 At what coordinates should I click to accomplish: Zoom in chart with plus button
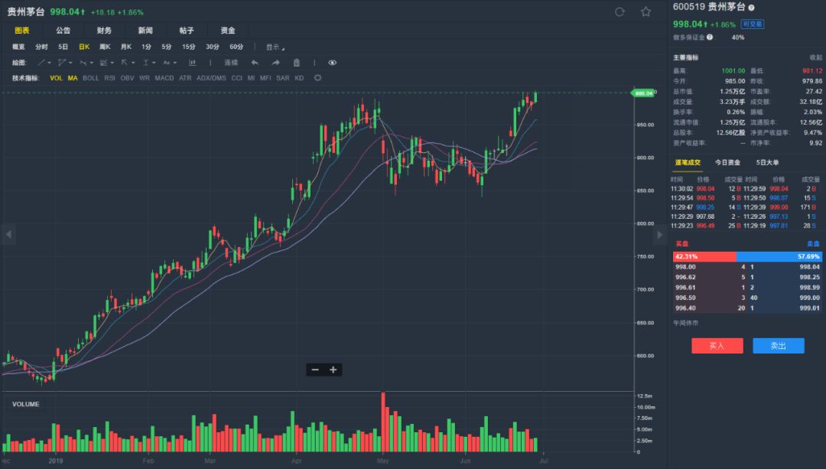click(333, 370)
